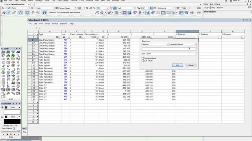
Task: Click the pen attribute icon in Attributes
Action: (2, 117)
